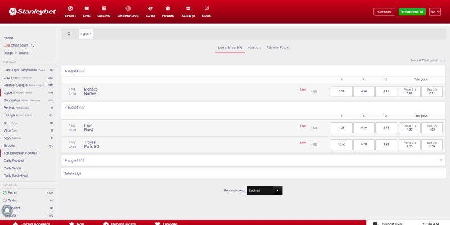This screenshot has width=450, height=225.
Task: Click the Conectare button
Action: [x=384, y=12]
